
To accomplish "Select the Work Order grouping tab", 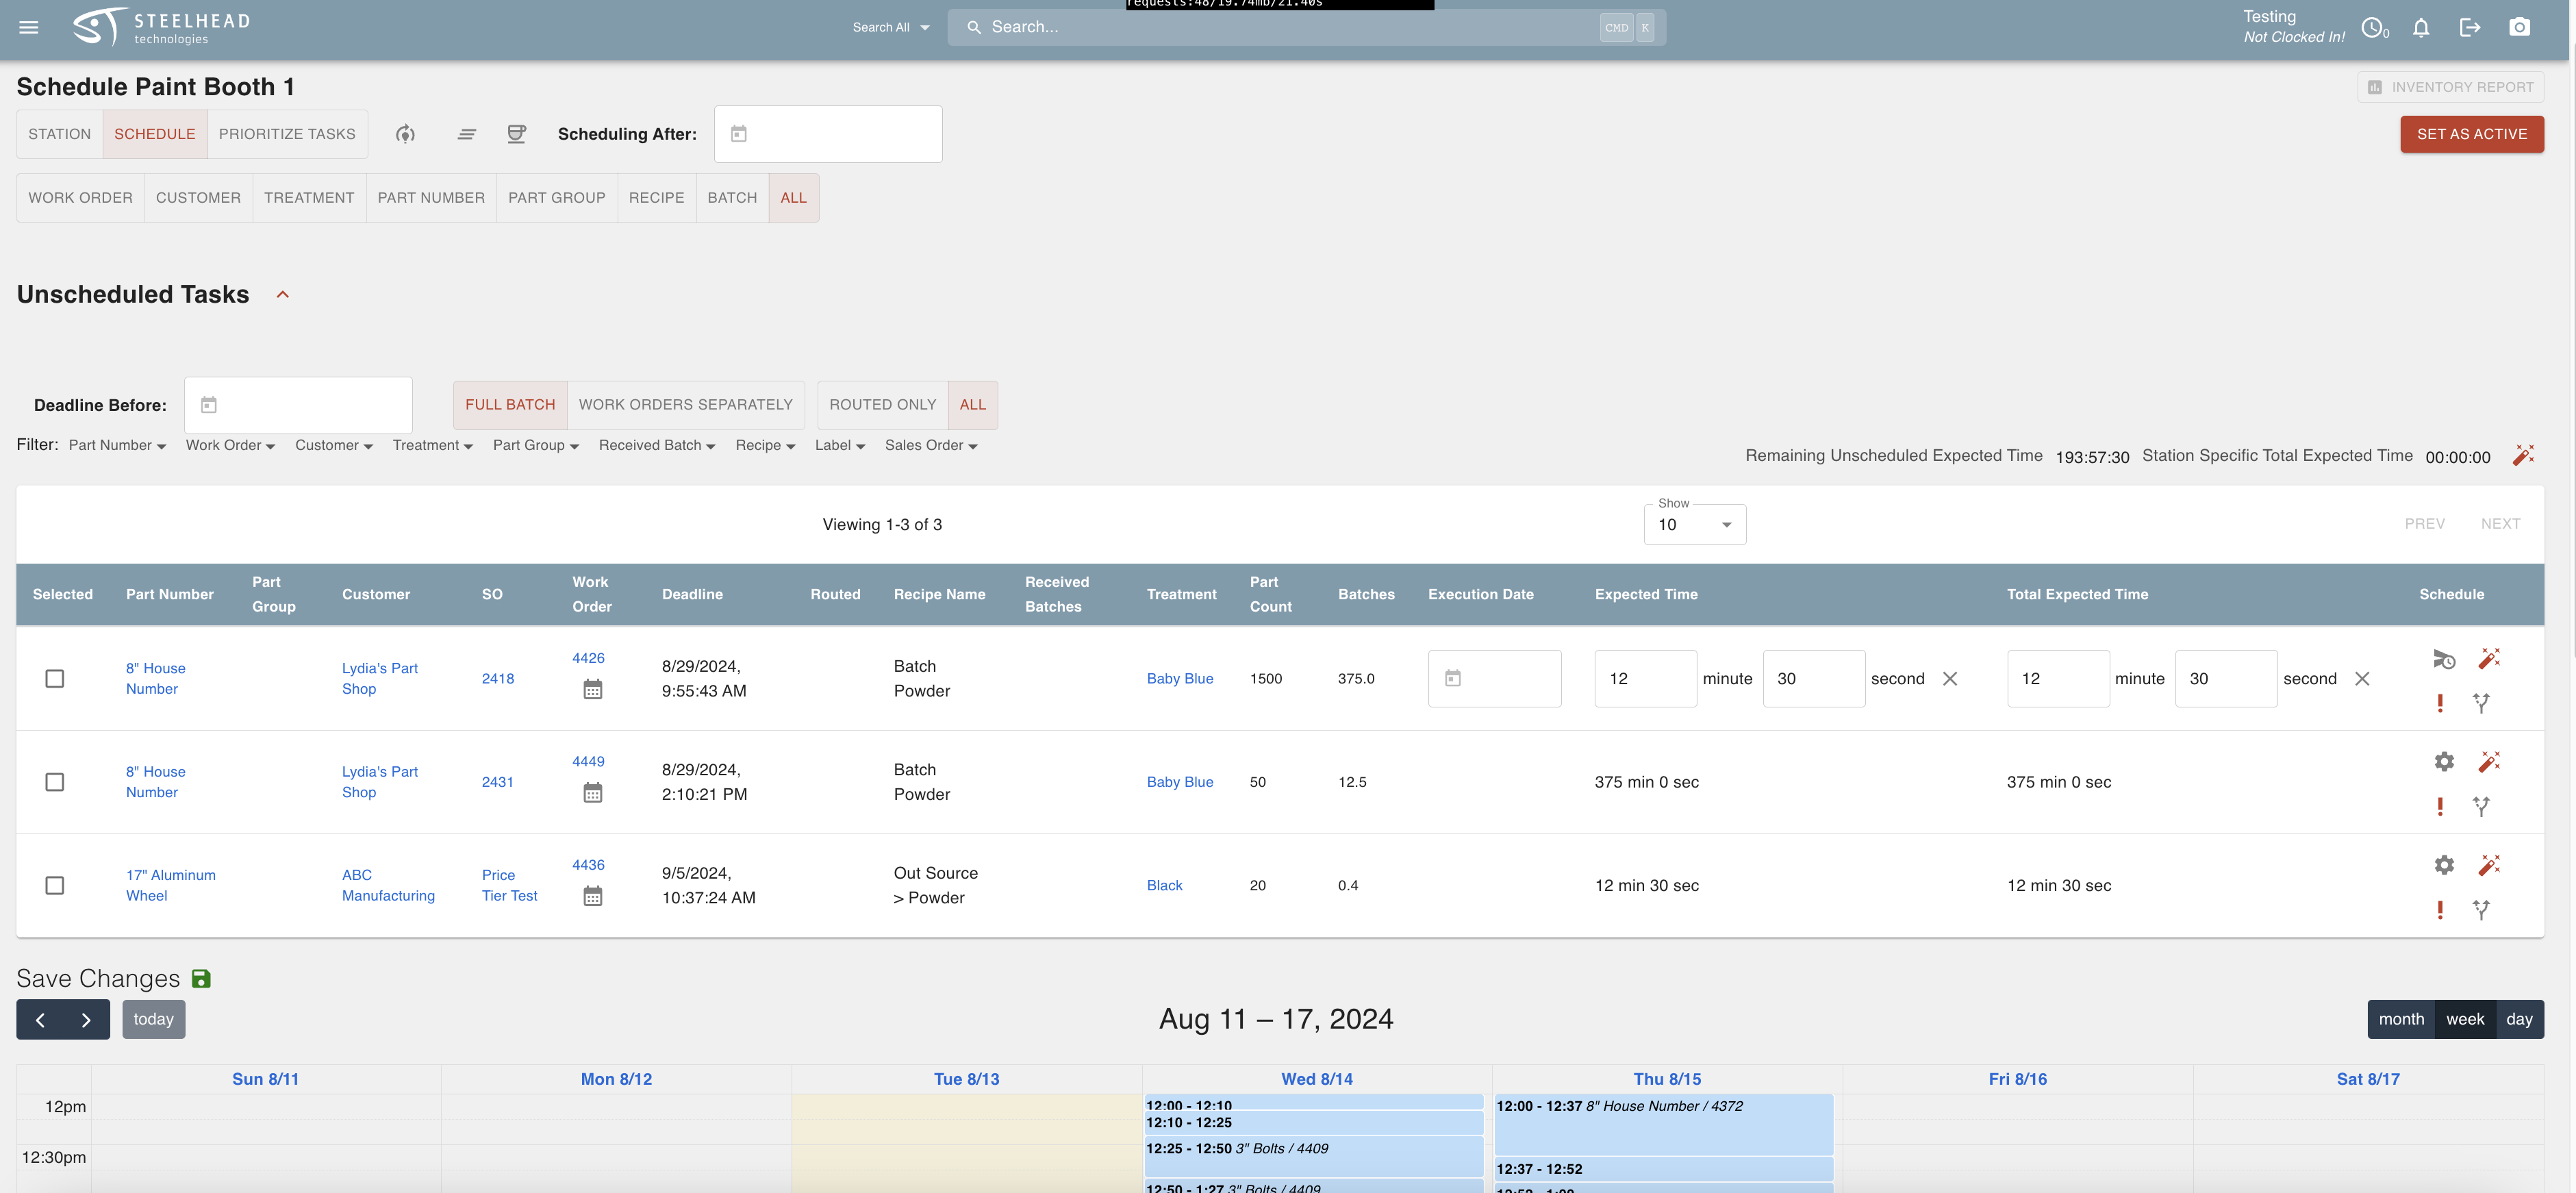I will pos(80,198).
